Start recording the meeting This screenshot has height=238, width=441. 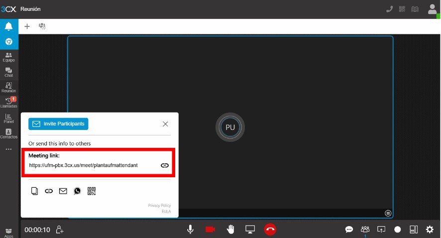[x=397, y=230]
